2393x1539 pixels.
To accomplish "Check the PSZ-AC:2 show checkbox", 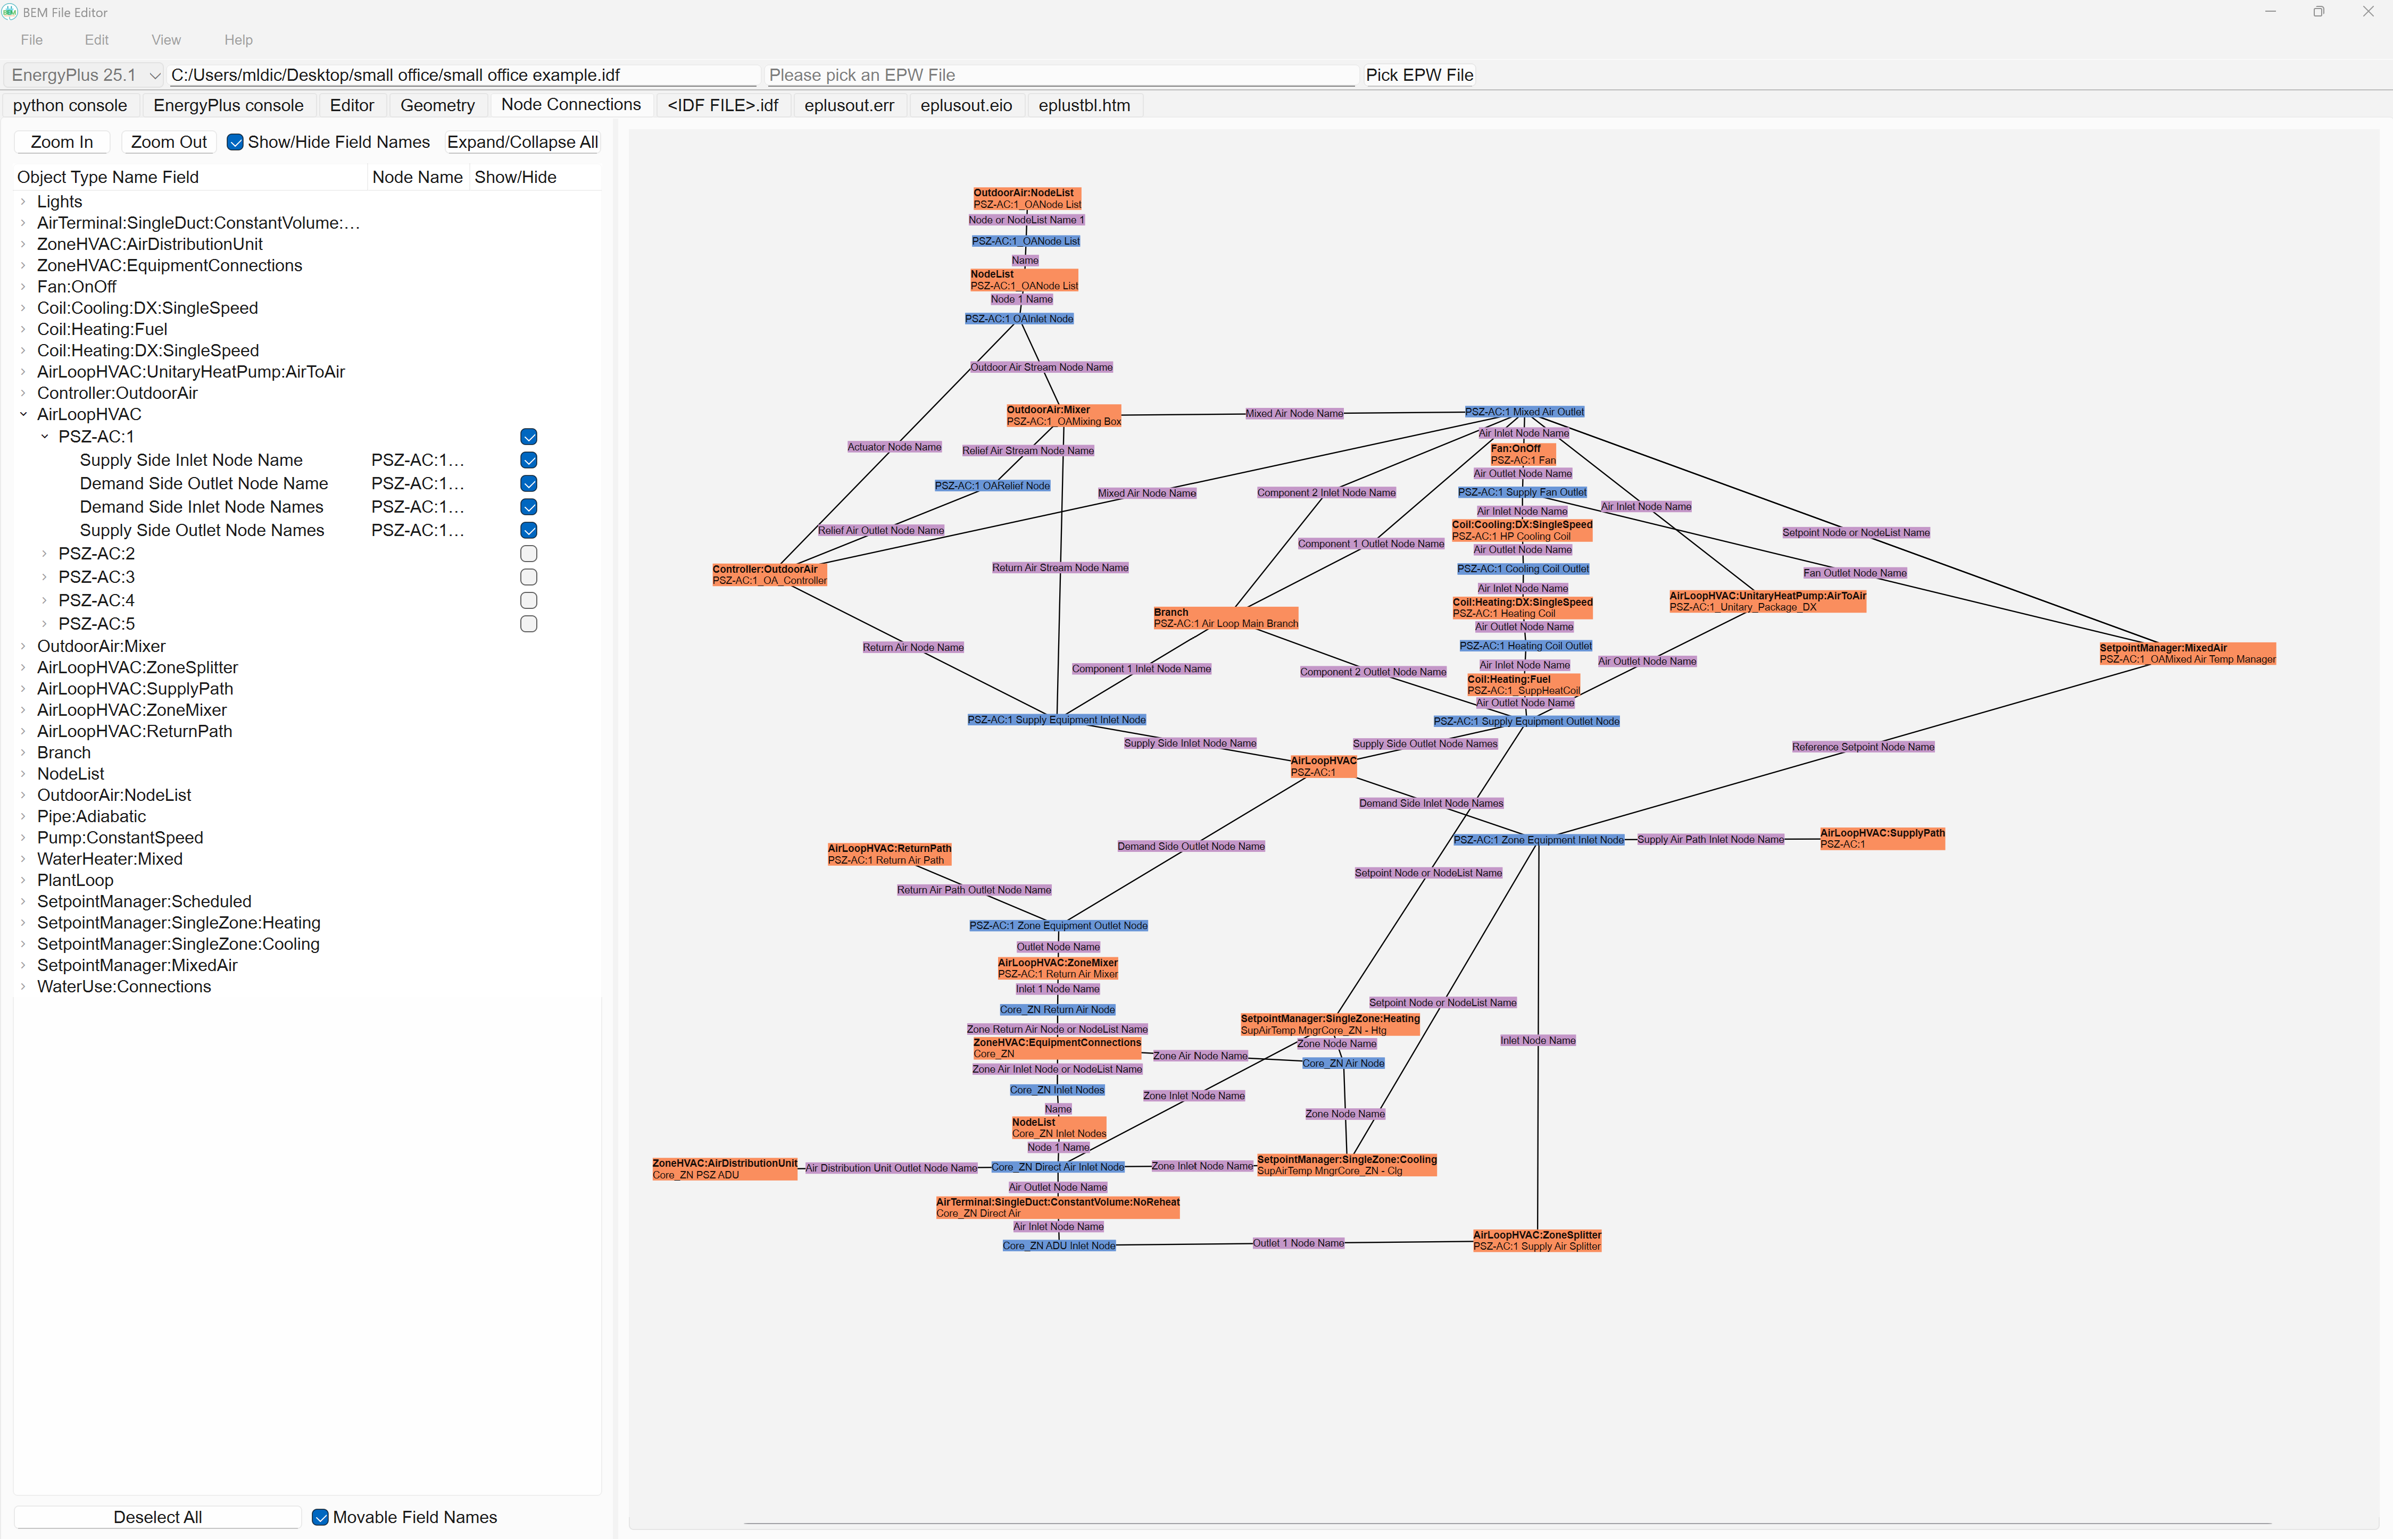I will 529,554.
